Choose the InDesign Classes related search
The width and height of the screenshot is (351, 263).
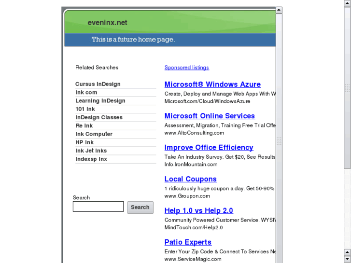pos(98,117)
